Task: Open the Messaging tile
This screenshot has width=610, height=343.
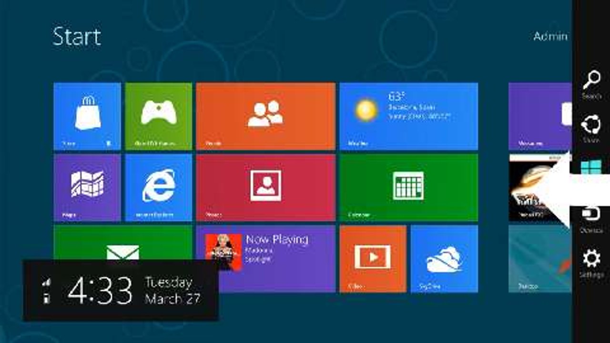Action: 540,116
